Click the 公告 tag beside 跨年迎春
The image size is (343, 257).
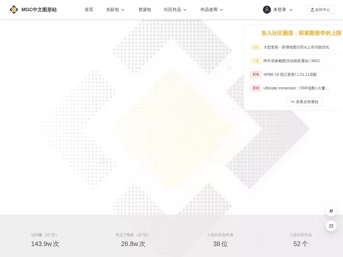pyautogui.click(x=256, y=61)
